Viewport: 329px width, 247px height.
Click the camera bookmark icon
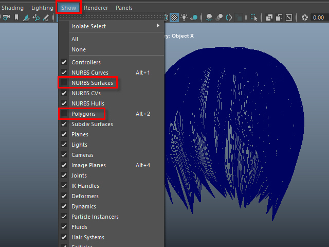pyautogui.click(x=16, y=17)
